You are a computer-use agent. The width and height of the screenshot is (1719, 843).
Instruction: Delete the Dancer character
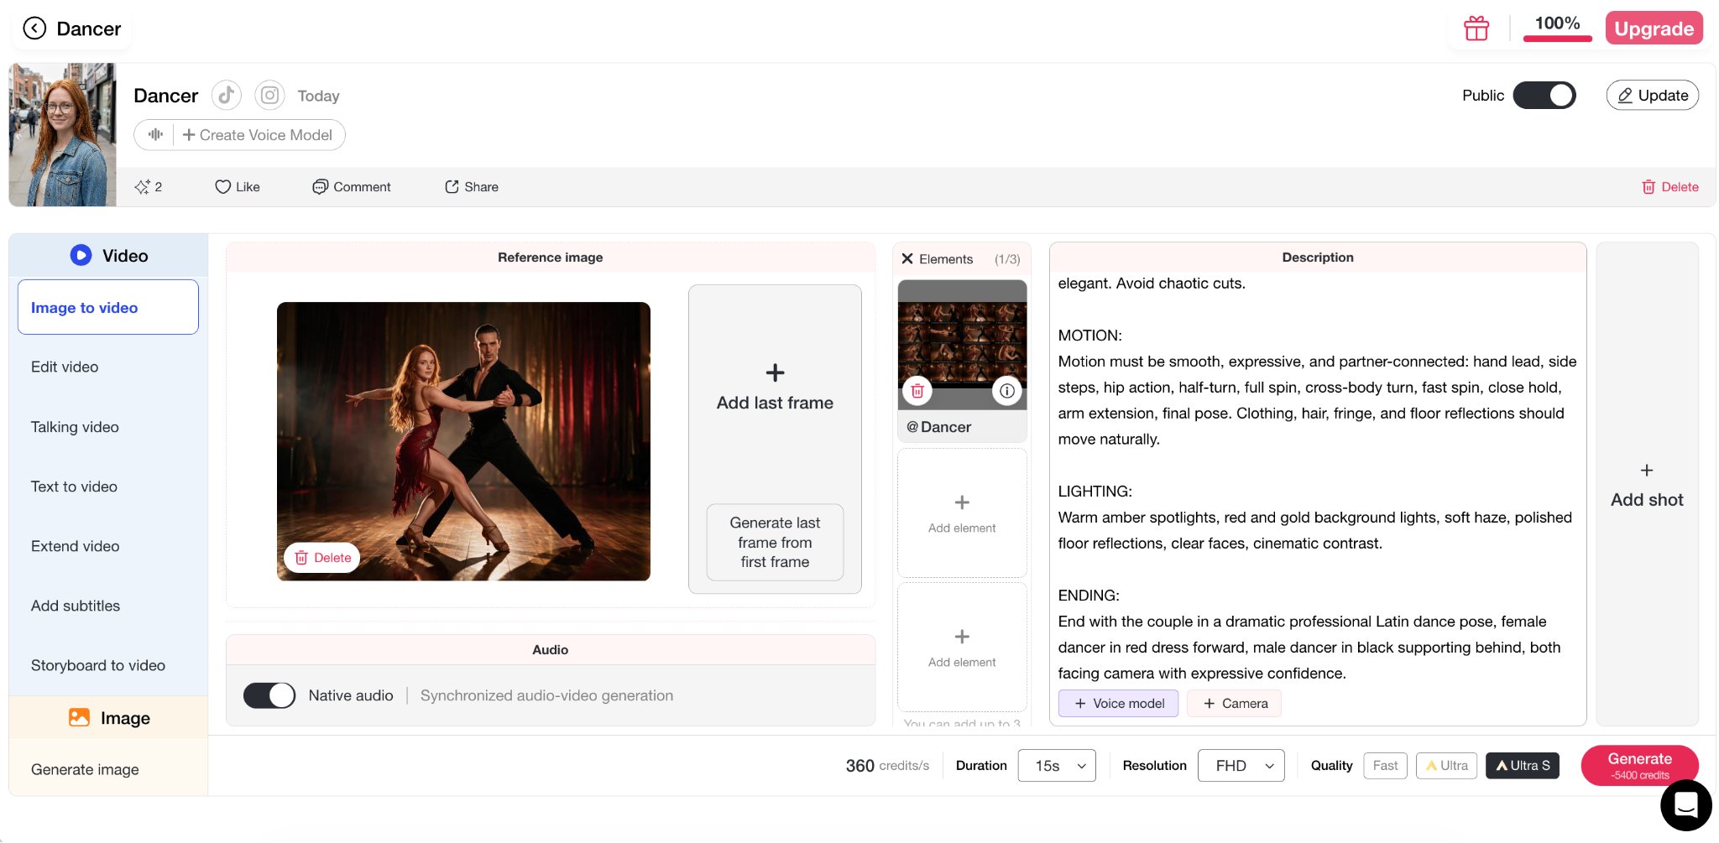1670,187
